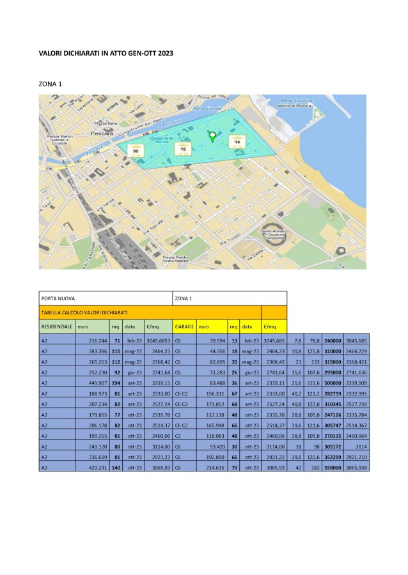Click the garage euro value 214.615

pos(216,468)
